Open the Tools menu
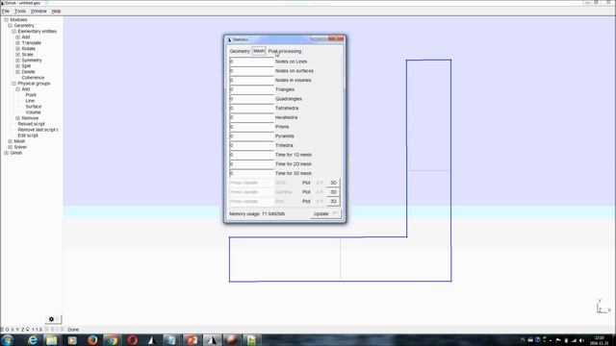 coord(20,12)
